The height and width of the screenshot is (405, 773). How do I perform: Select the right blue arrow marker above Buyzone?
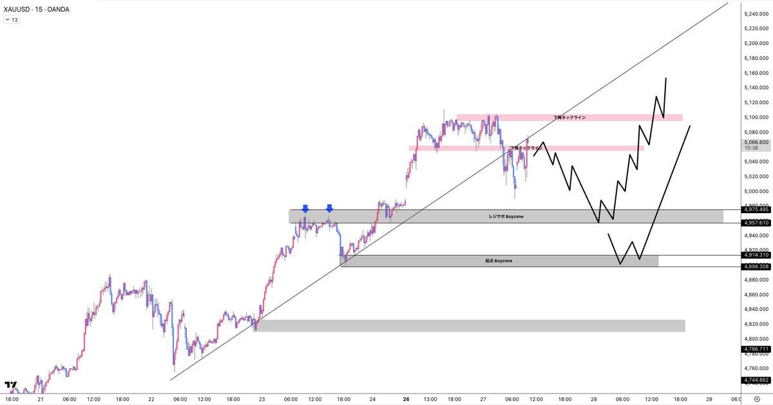pyautogui.click(x=330, y=209)
